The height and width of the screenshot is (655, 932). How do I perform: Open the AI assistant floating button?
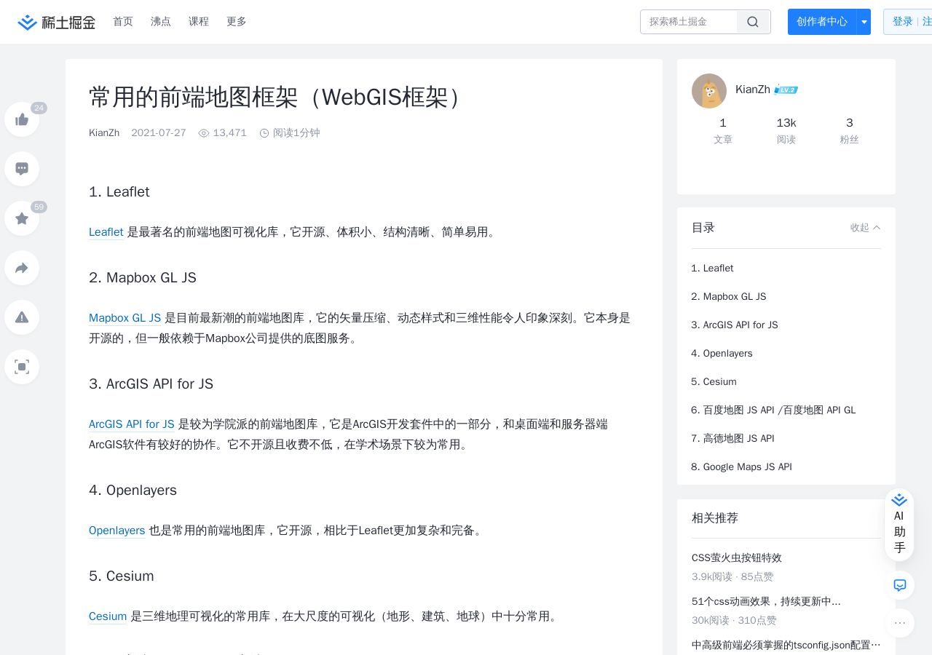899,524
